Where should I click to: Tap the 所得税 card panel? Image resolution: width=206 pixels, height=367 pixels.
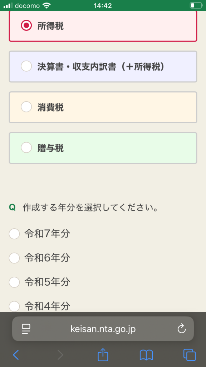click(103, 25)
